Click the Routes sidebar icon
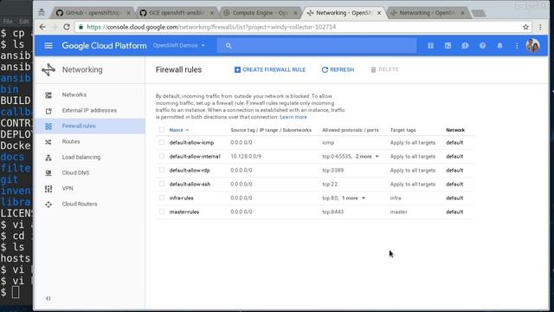 coord(48,141)
